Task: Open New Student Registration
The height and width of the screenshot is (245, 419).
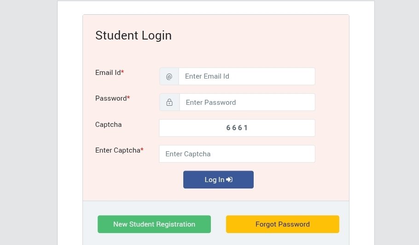Action: point(154,224)
